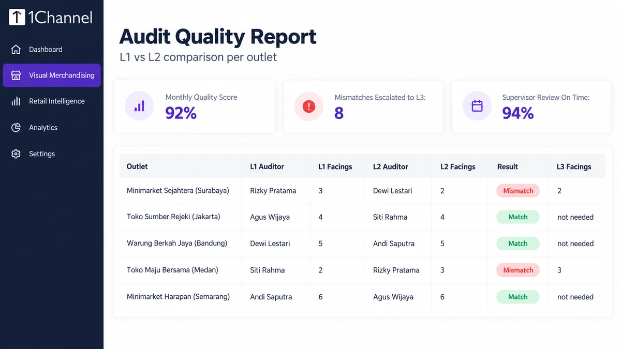Click the Match badge for Toko Sumber Rejeki
Viewport: 621px width, 349px height.
[x=518, y=217]
